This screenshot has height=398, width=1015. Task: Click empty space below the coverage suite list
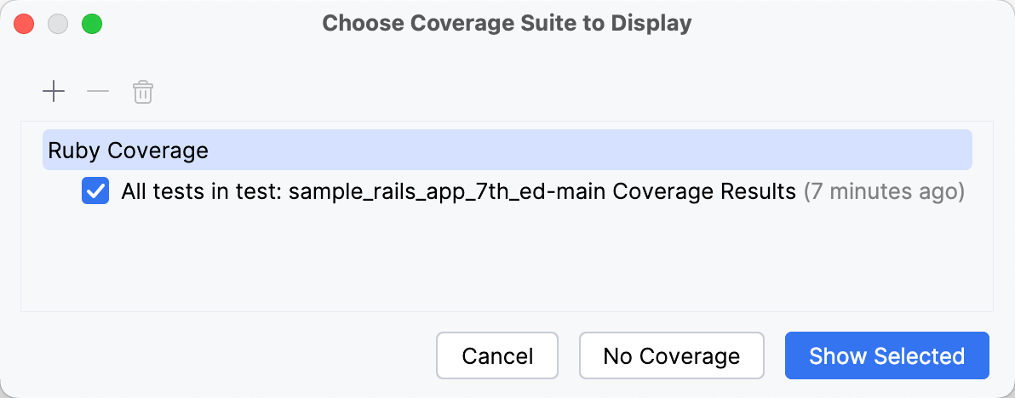click(507, 264)
